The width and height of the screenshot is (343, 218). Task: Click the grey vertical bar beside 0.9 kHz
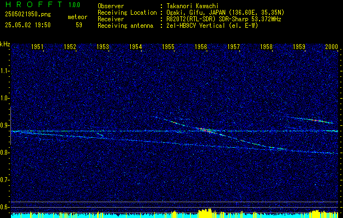(10, 126)
